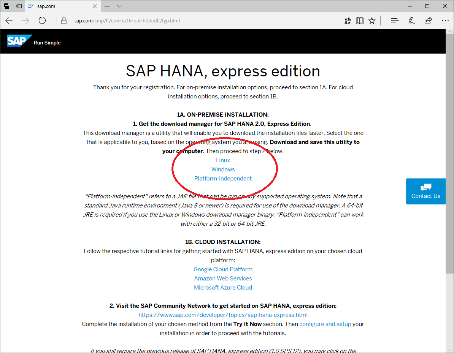The image size is (454, 353).
Task: Click the set-tabs-aside icon
Action: pyautogui.click(x=19, y=6)
